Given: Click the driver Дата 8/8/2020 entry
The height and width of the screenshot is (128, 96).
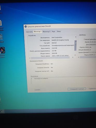Looking at the screenshot, I should (91, 45).
